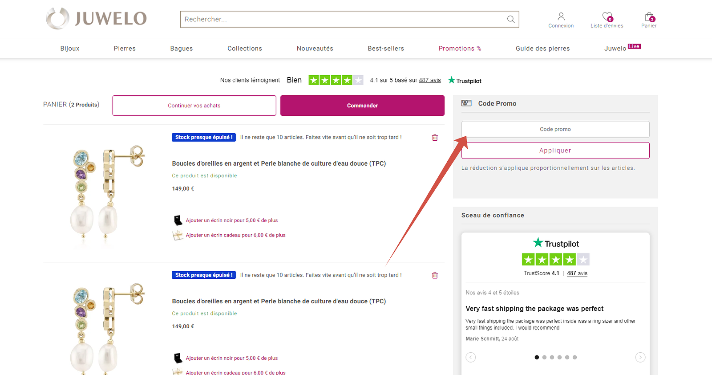Image resolution: width=712 pixels, height=375 pixels.
Task: Click the green star rating in top bar
Action: [x=336, y=80]
